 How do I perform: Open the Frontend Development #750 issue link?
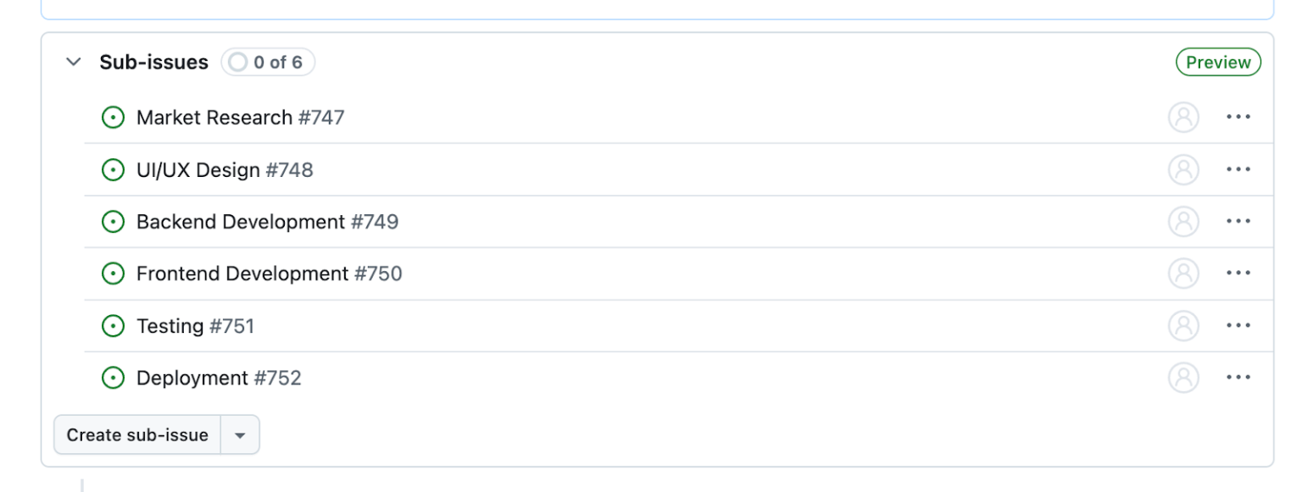(x=269, y=273)
